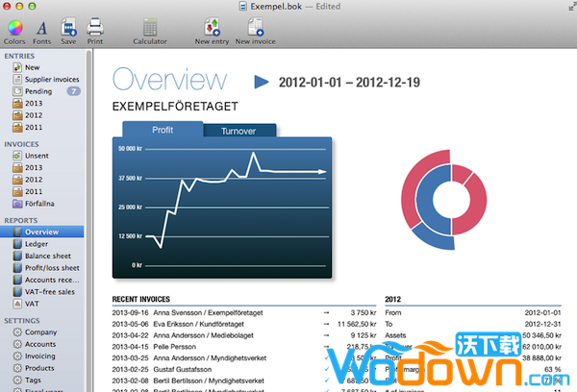Toggle fullscreen with top-right arrows
This screenshot has width=577, height=392.
coord(572,6)
